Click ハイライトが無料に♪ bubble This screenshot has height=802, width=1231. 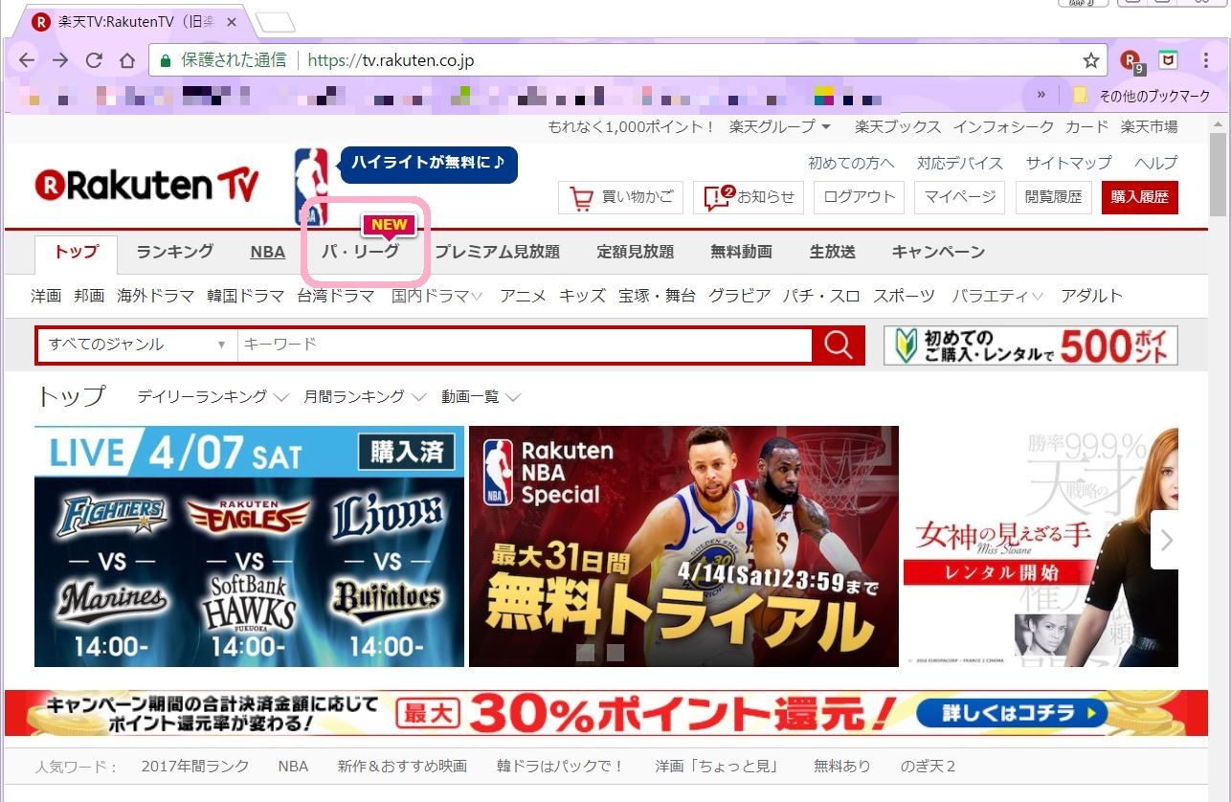[429, 163]
